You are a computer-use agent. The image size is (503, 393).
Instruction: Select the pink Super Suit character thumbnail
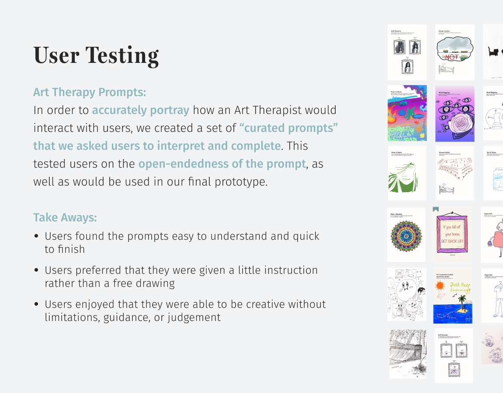[x=492, y=235]
